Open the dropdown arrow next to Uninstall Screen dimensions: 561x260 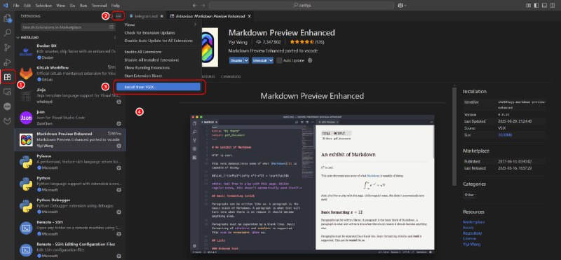271,60
